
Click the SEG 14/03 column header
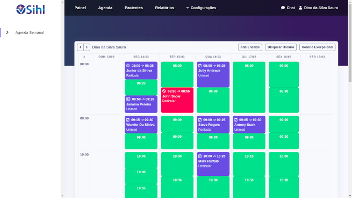(141, 56)
